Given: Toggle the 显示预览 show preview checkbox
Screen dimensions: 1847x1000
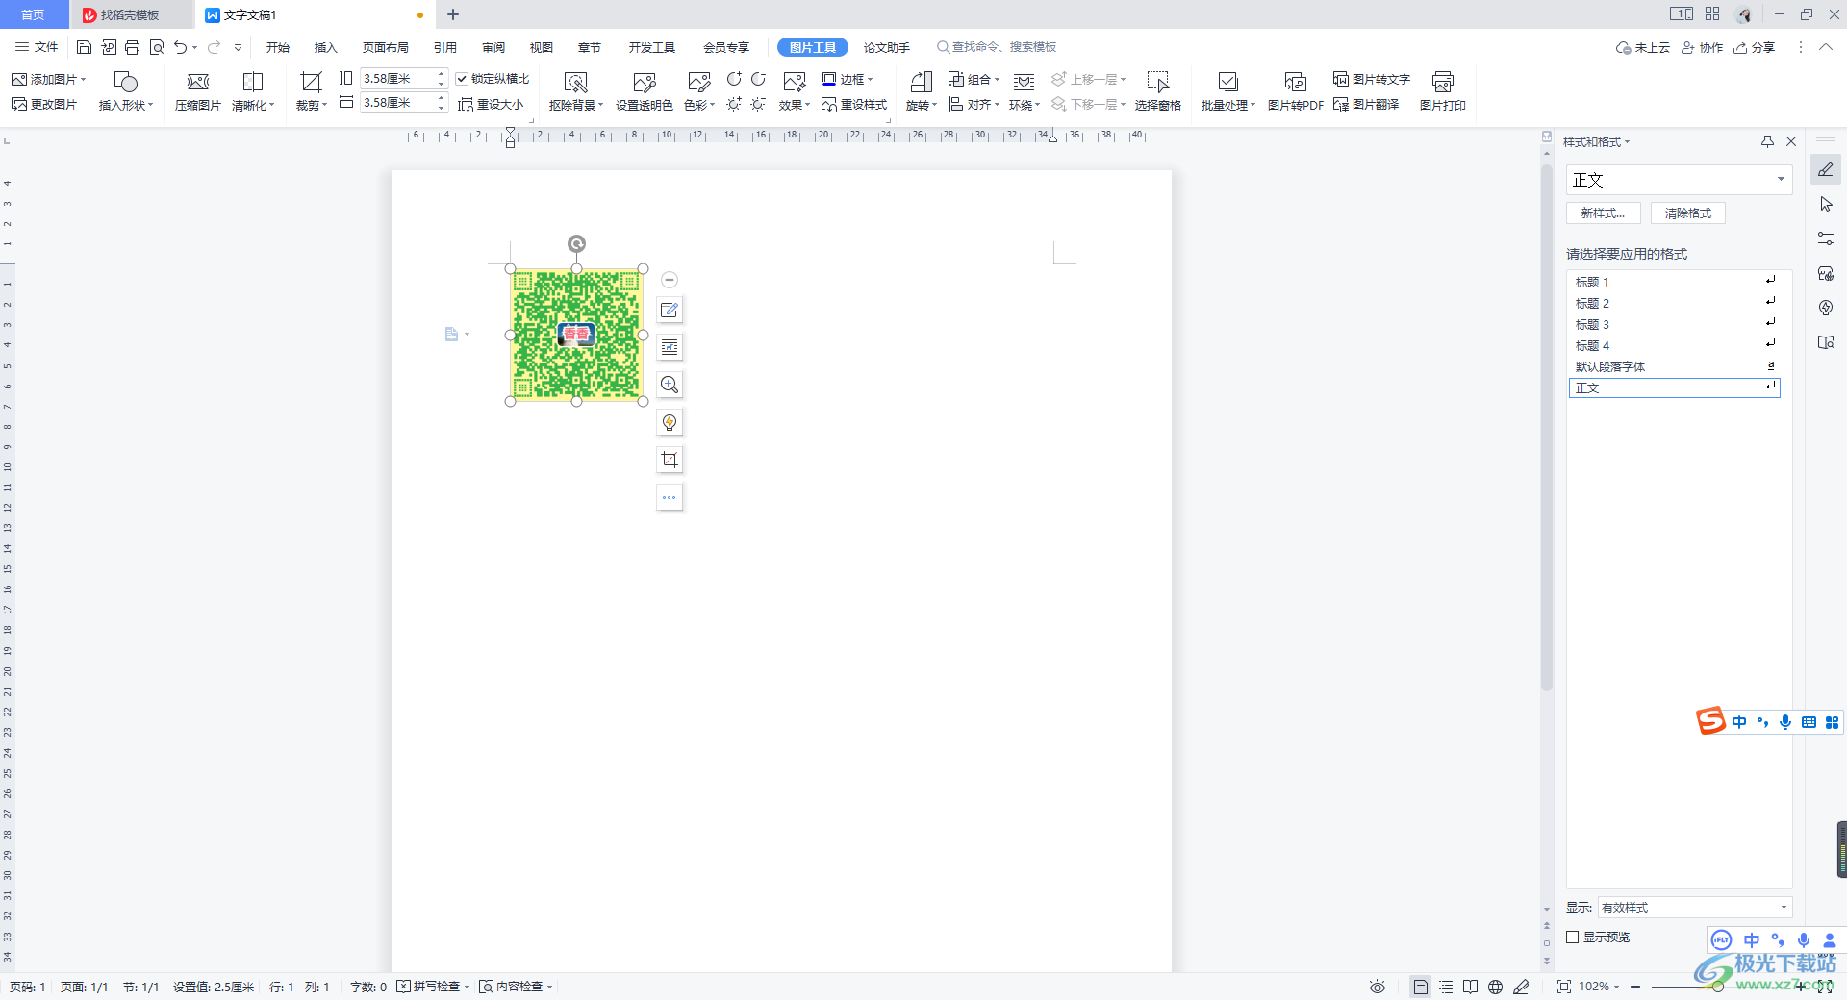Looking at the screenshot, I should pyautogui.click(x=1573, y=937).
